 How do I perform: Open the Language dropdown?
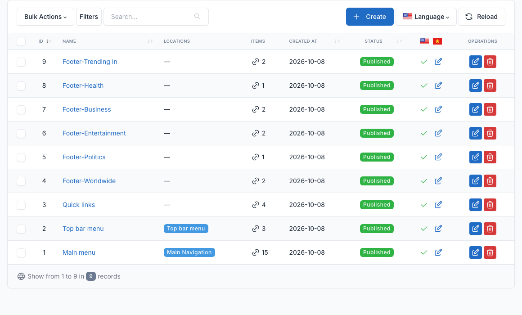(x=426, y=17)
